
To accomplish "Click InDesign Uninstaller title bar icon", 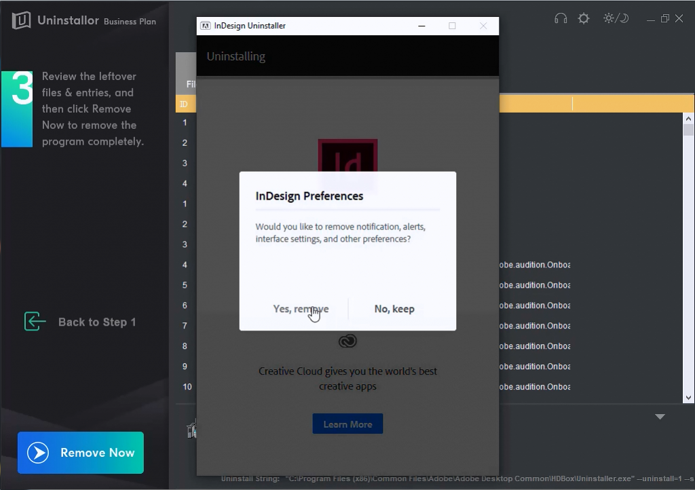I will pos(205,26).
